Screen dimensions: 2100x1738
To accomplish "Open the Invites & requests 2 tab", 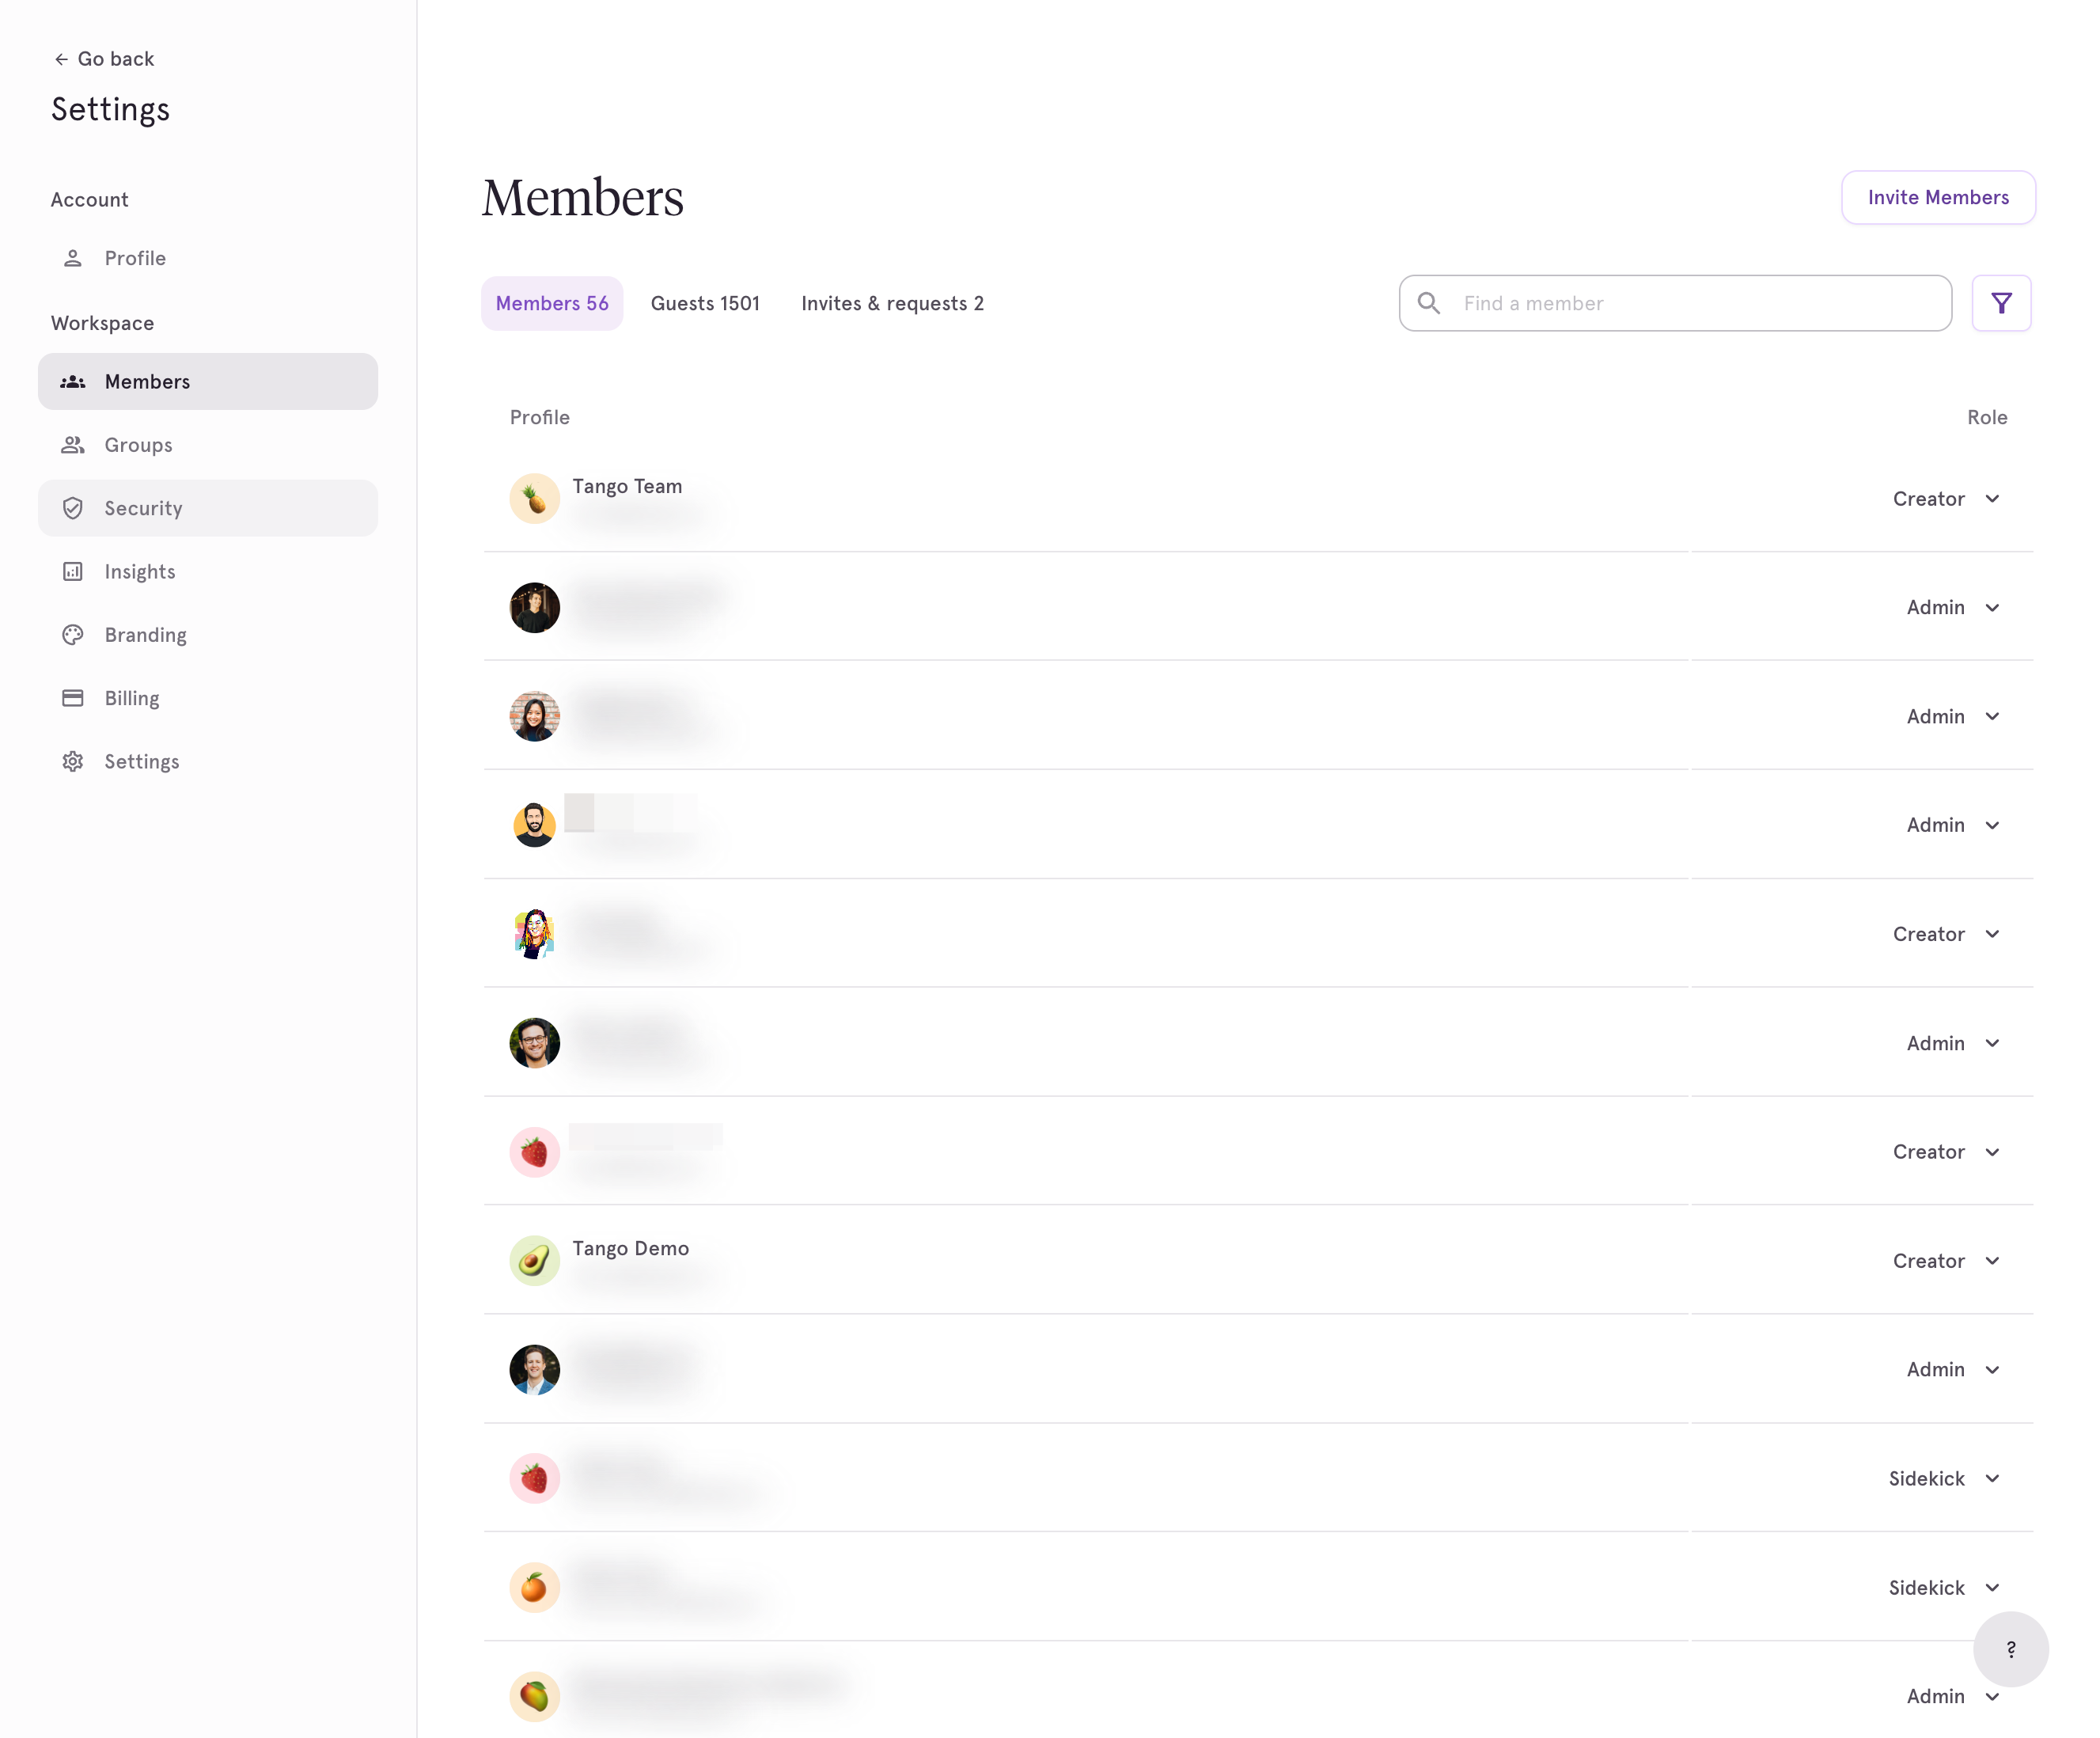I will [892, 303].
